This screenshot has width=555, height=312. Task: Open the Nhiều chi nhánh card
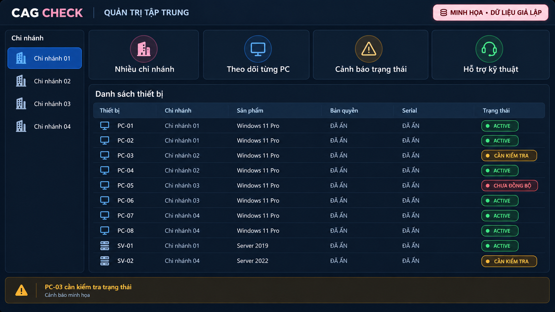coord(144,55)
